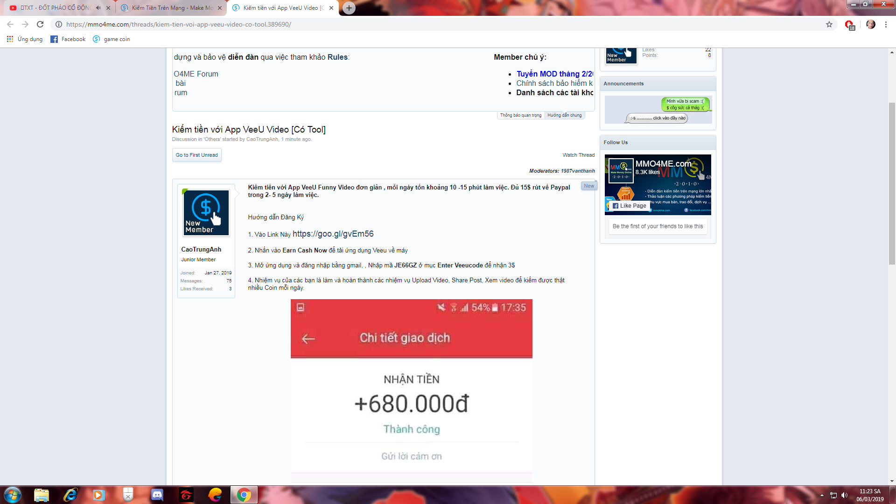The image size is (896, 504).
Task: Open Ứng dụng apps shortcut
Action: click(x=25, y=39)
